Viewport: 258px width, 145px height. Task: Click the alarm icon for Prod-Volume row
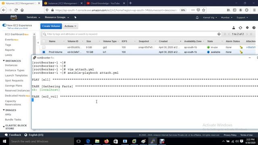tap(241, 52)
